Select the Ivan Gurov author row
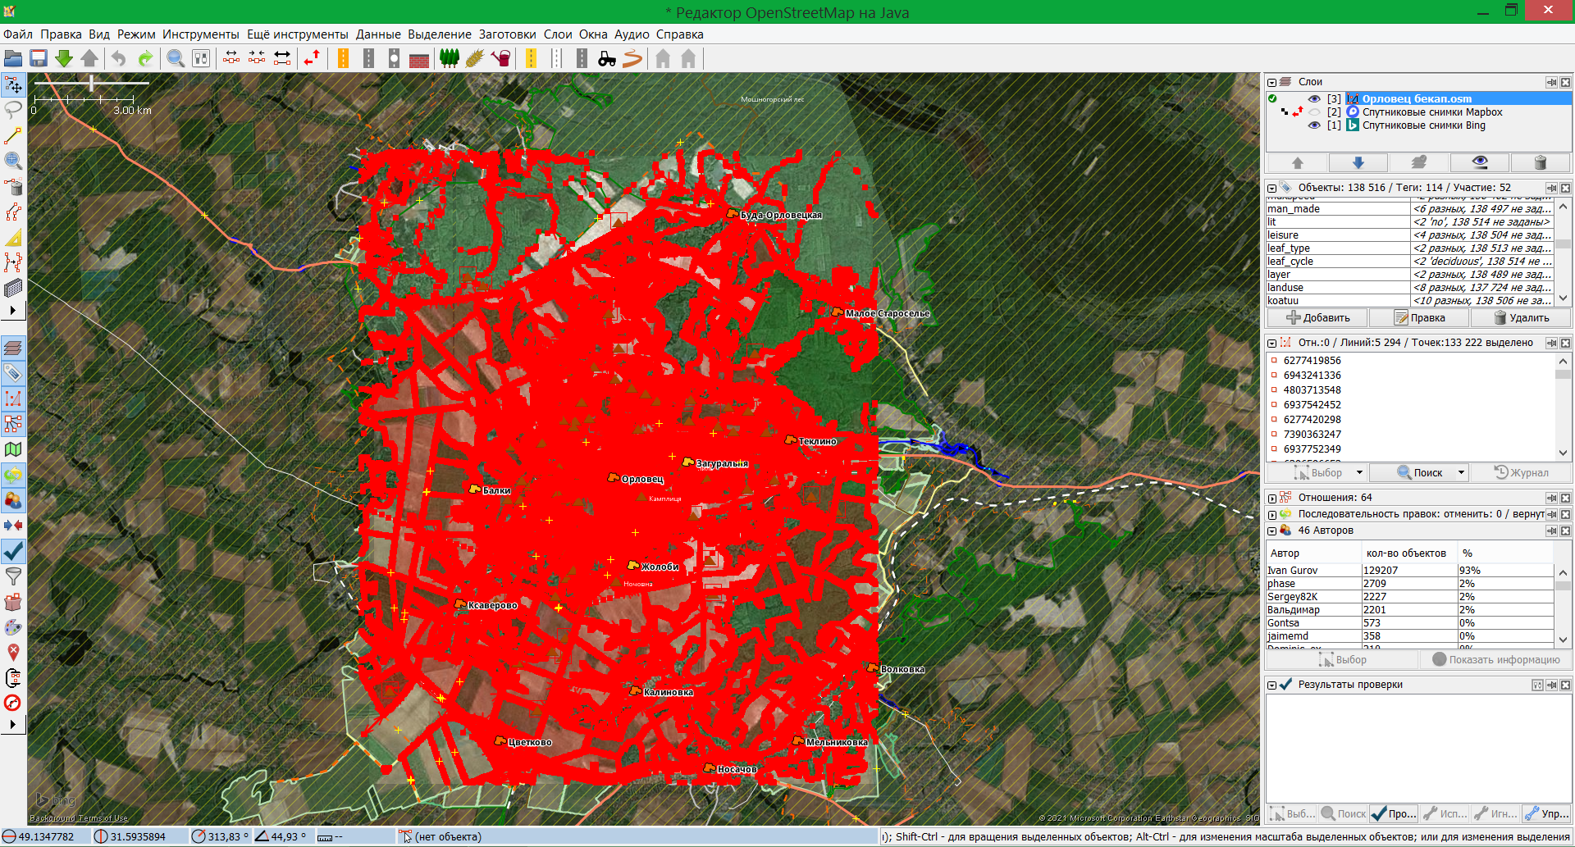Image resolution: width=1575 pixels, height=847 pixels. pyautogui.click(x=1409, y=571)
